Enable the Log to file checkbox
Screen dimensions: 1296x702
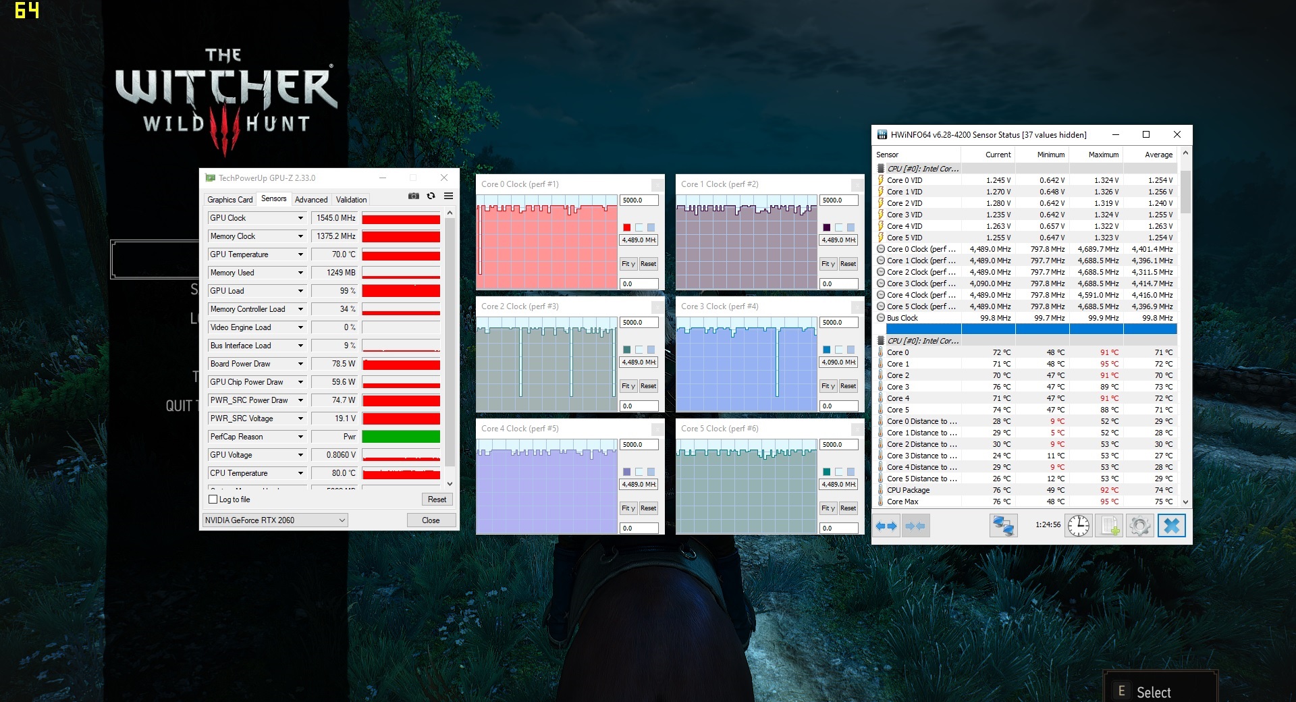(x=213, y=500)
